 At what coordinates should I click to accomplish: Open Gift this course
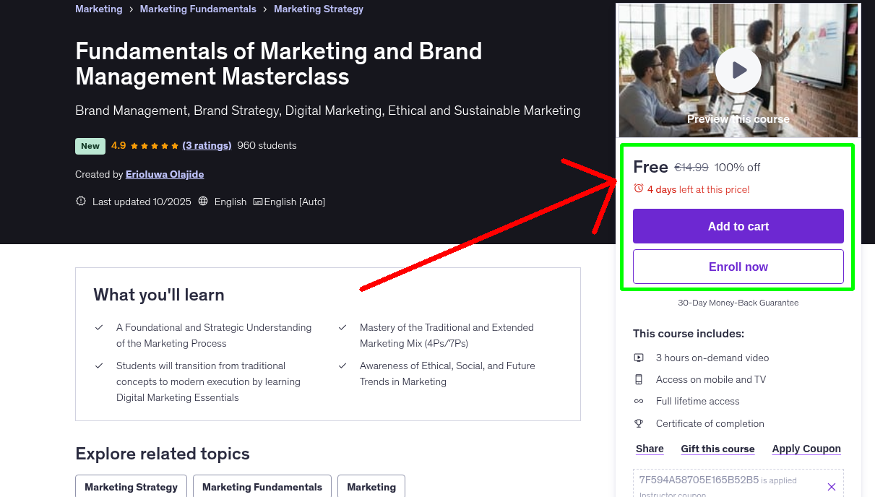pos(717,449)
